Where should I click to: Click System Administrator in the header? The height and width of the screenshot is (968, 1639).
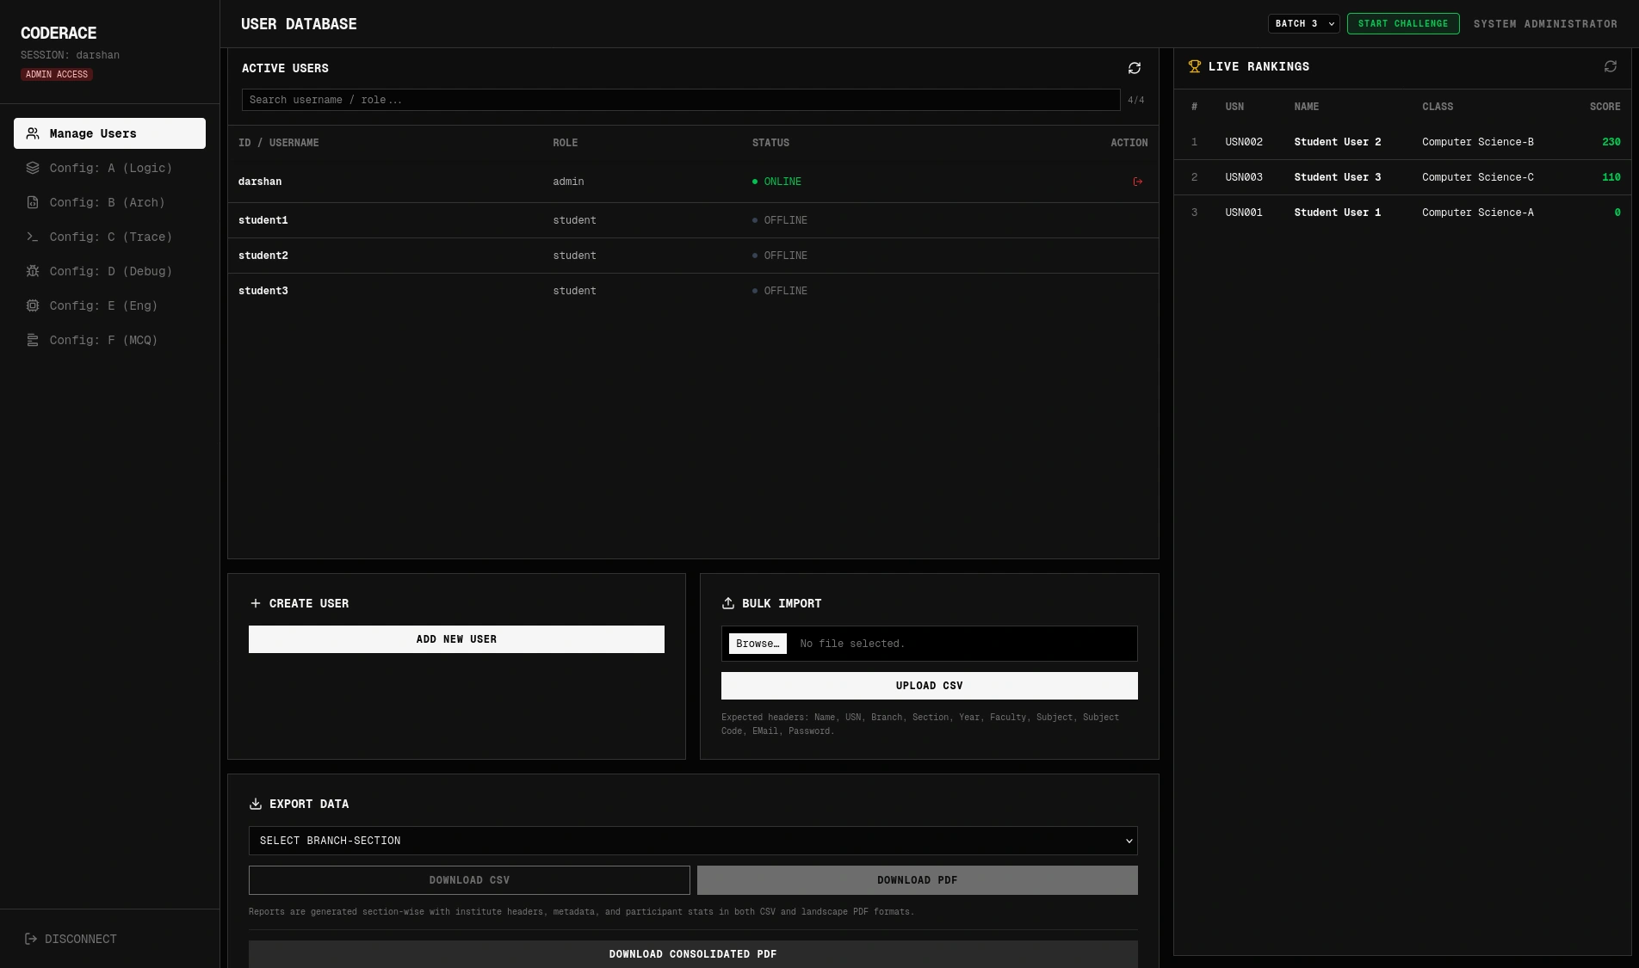click(1545, 23)
